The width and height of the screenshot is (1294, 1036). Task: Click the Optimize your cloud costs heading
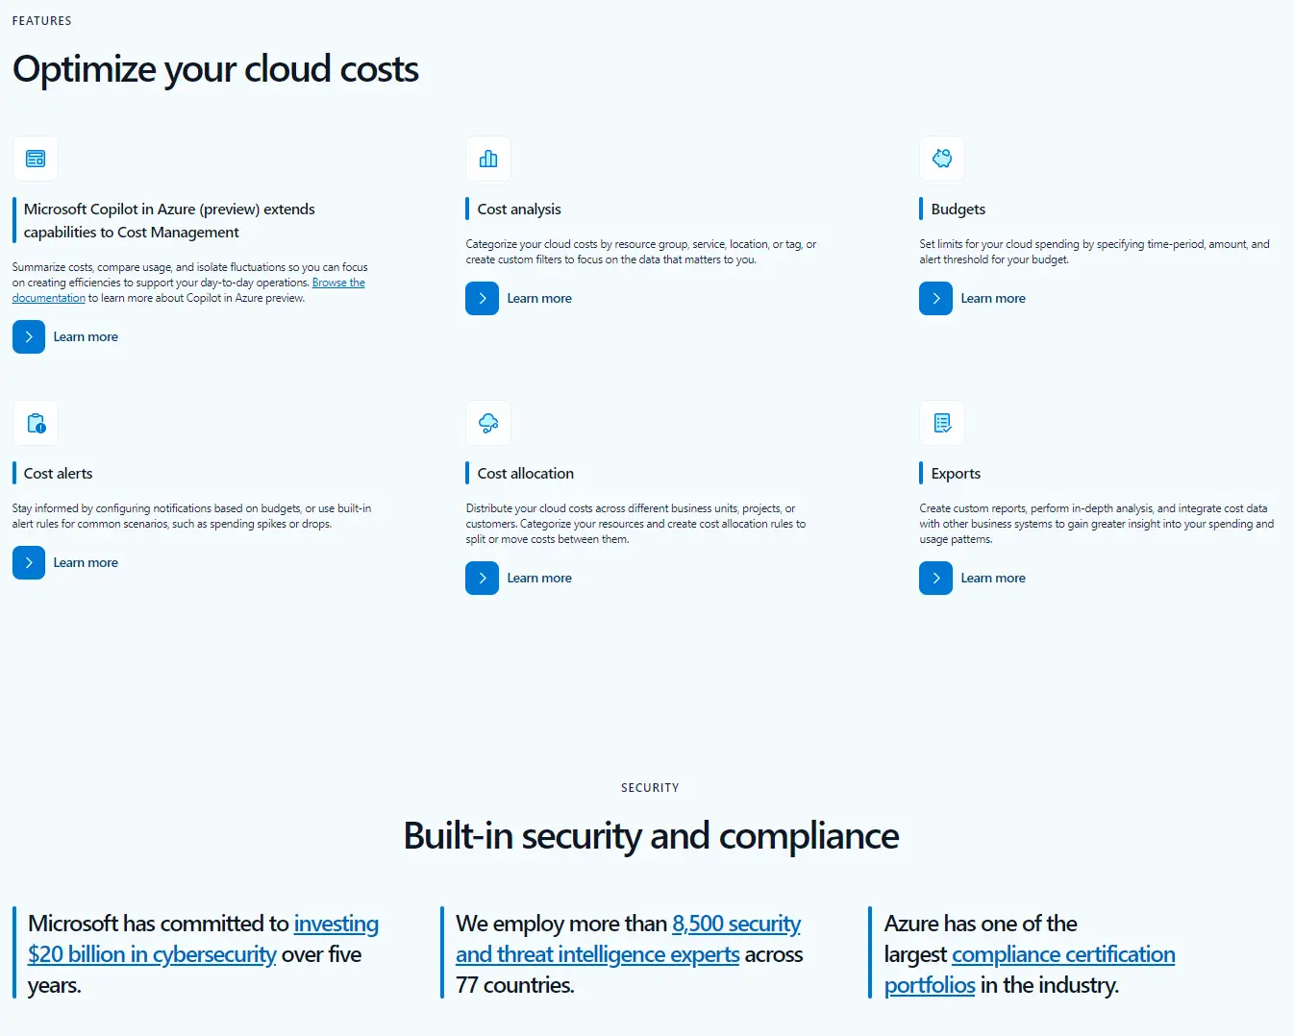[x=215, y=69]
